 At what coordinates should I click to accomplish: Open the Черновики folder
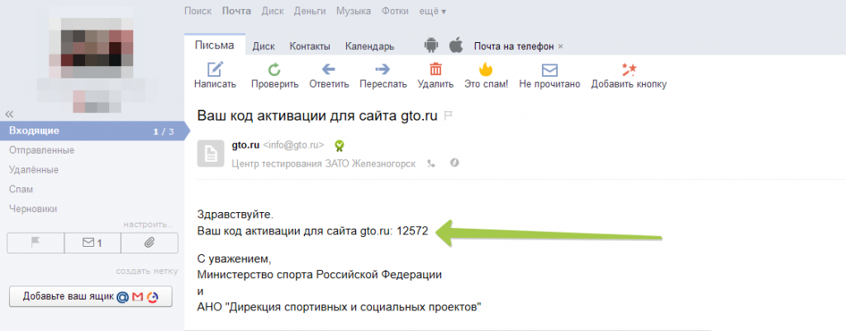click(x=33, y=209)
